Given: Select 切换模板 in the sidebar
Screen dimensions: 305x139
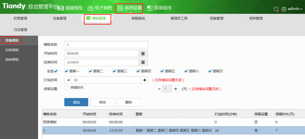Looking at the screenshot, I should [12, 50].
